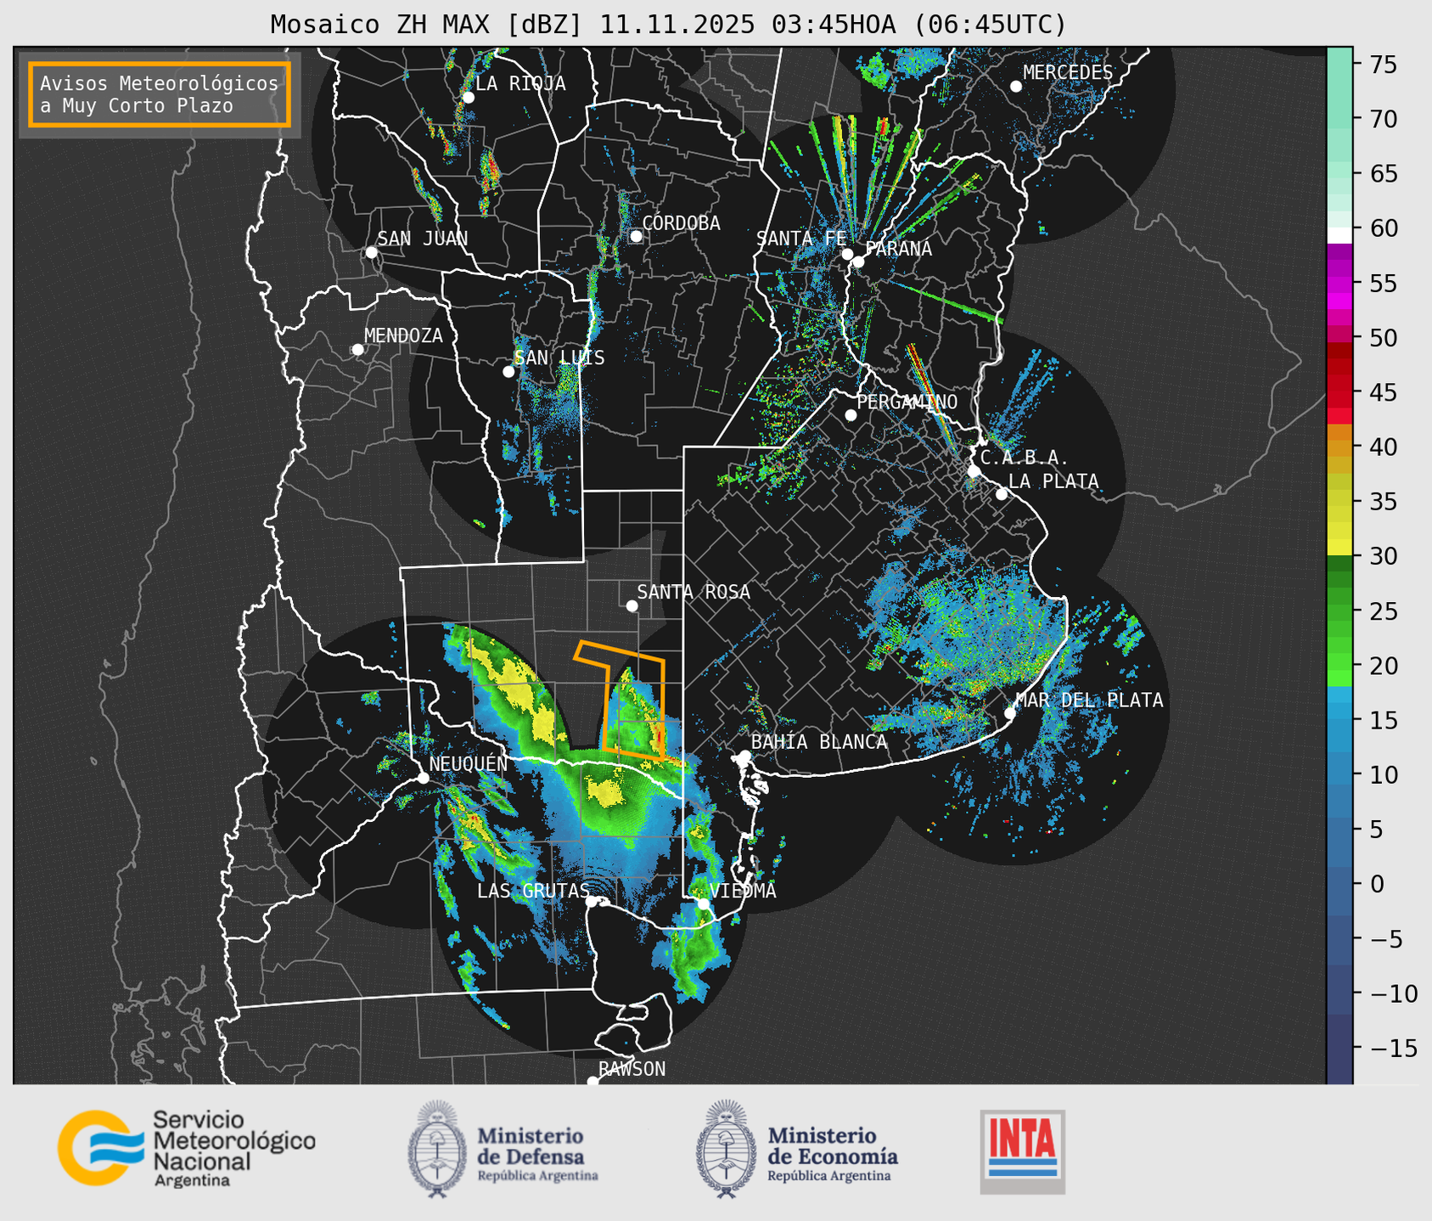Click the 30 tick label on the color bar
The height and width of the screenshot is (1221, 1432).
point(1384,556)
